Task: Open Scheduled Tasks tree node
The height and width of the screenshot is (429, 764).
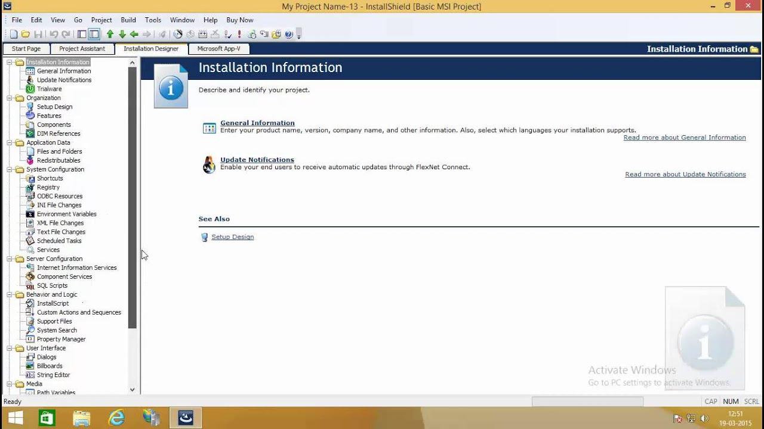Action: [x=59, y=241]
